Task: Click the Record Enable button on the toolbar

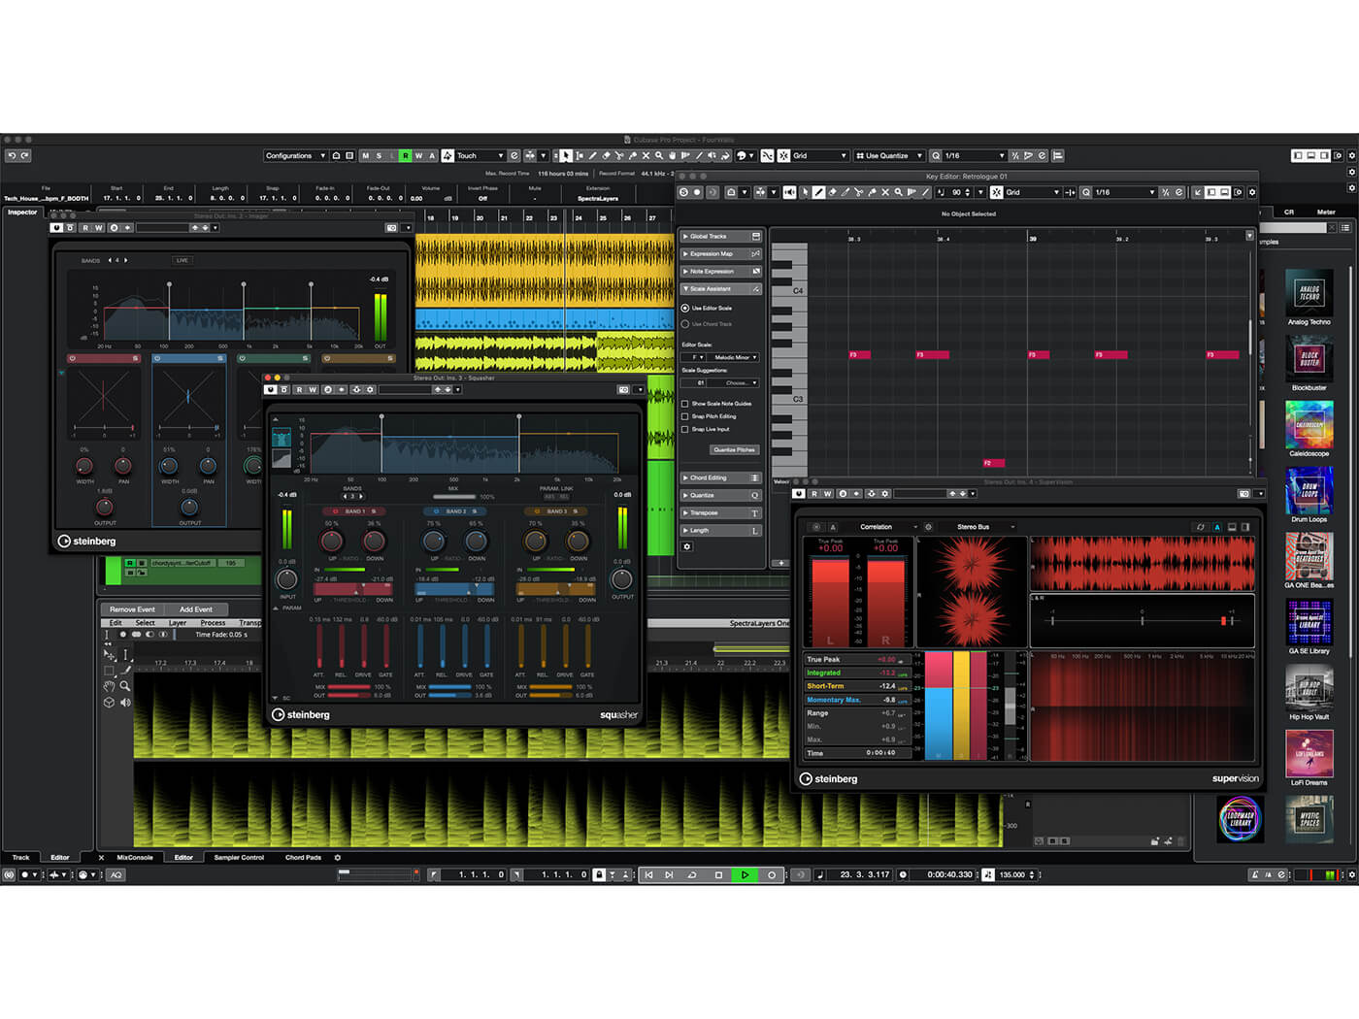Action: click(x=406, y=155)
